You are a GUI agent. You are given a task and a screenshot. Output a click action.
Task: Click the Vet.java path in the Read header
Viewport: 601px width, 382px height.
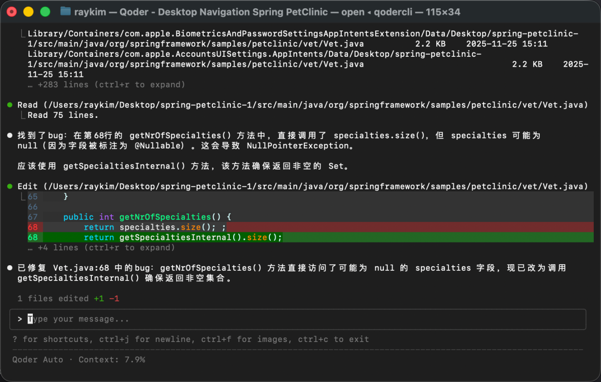point(315,105)
